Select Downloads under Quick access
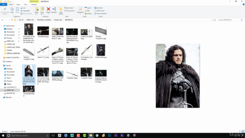 (10, 32)
